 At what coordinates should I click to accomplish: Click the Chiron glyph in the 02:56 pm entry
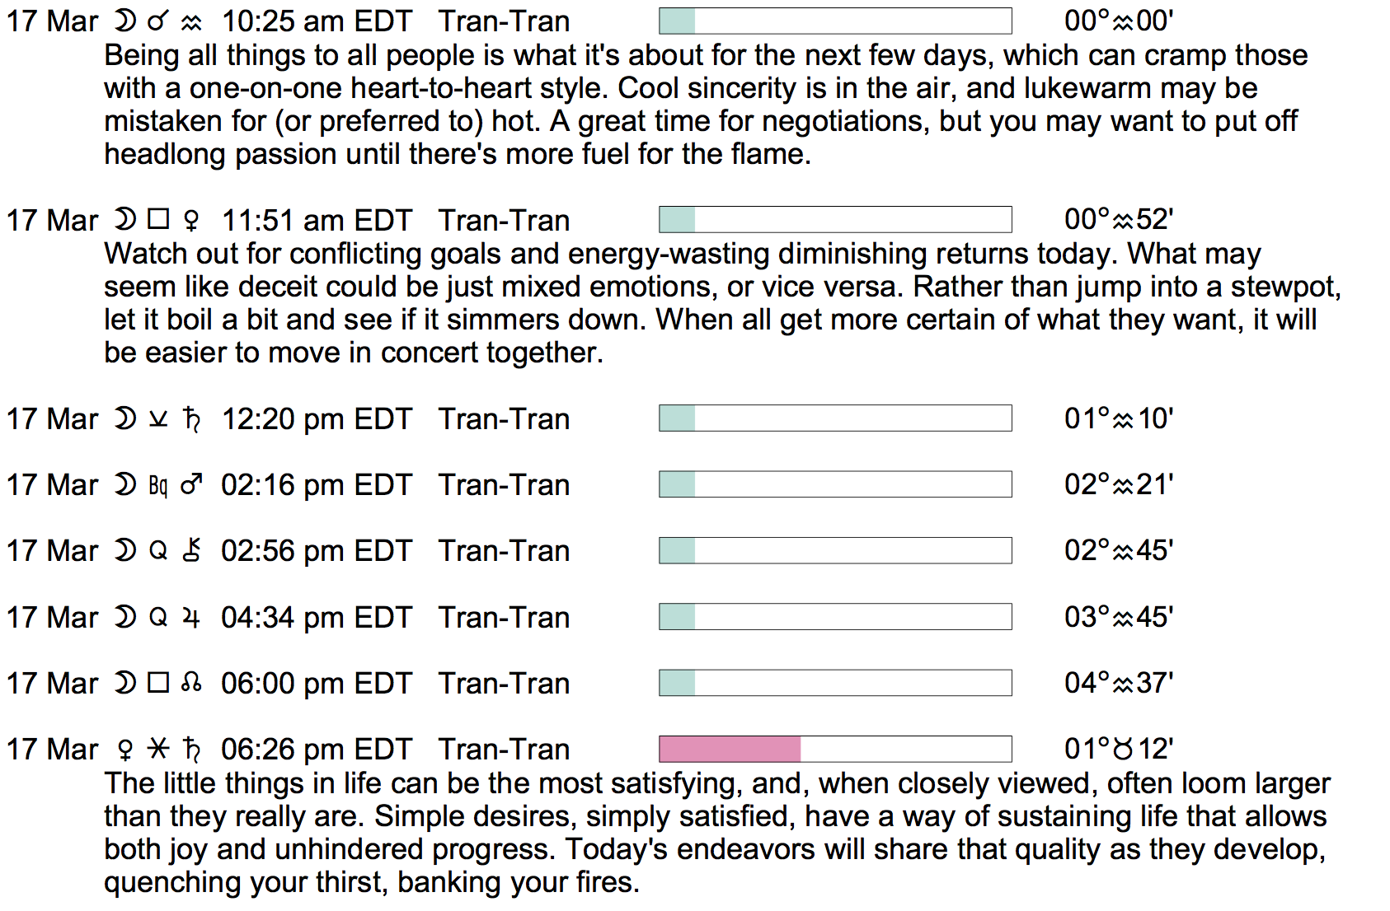click(191, 550)
